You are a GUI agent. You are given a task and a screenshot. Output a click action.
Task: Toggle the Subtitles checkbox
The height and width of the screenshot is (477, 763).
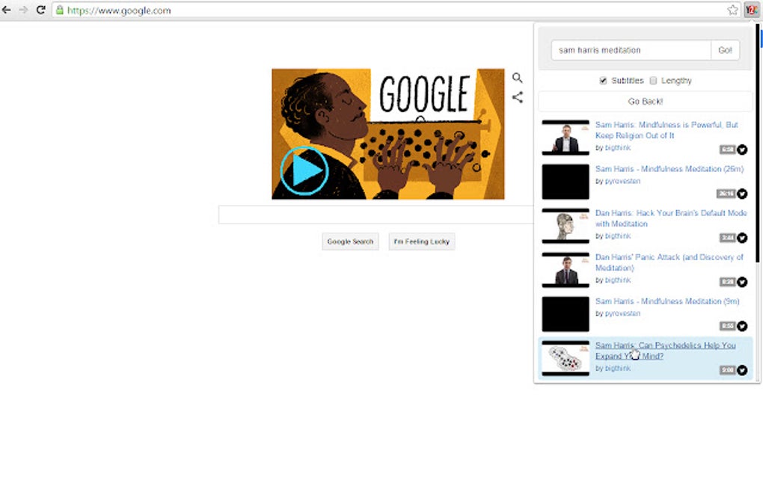[604, 81]
